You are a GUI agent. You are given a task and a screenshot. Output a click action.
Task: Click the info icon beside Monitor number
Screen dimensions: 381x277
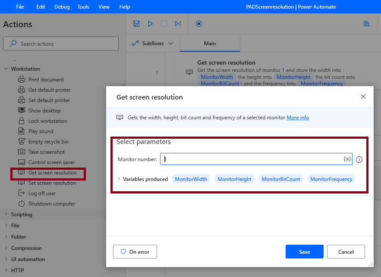tap(359, 159)
